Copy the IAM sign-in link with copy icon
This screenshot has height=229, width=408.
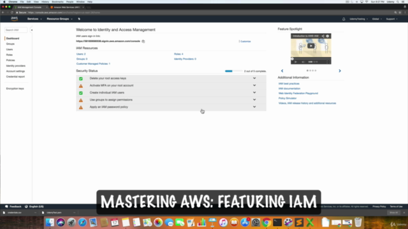(x=143, y=41)
